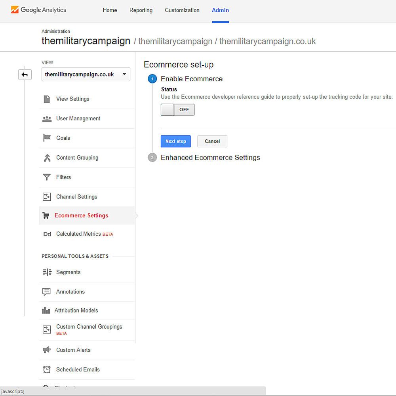Click the Annotations speech bubble icon
Viewport: 396px width, 396px height.
[x=46, y=292]
